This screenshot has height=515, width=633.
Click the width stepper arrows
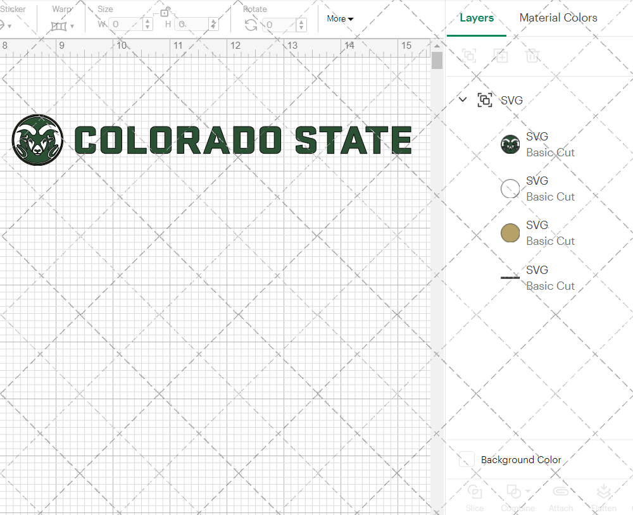pos(147,25)
